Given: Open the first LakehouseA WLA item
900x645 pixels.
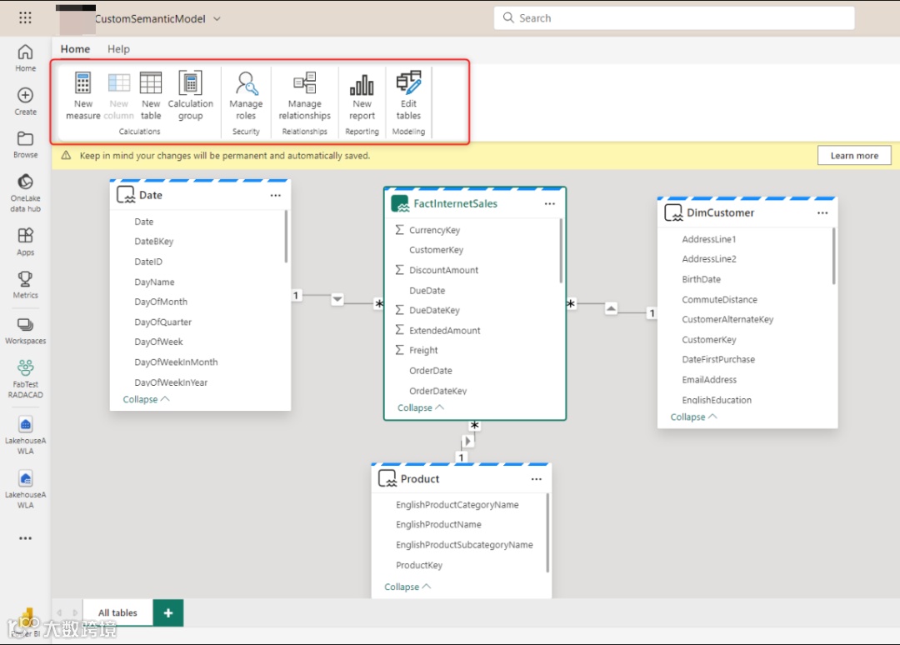Looking at the screenshot, I should pyautogui.click(x=25, y=436).
